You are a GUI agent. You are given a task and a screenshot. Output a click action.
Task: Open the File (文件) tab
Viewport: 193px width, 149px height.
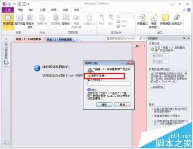pos(8,10)
